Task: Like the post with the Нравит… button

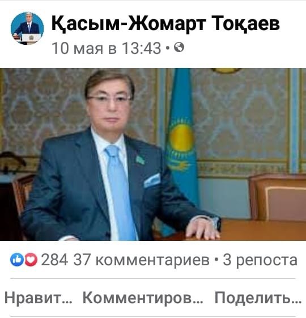Action: (39, 298)
